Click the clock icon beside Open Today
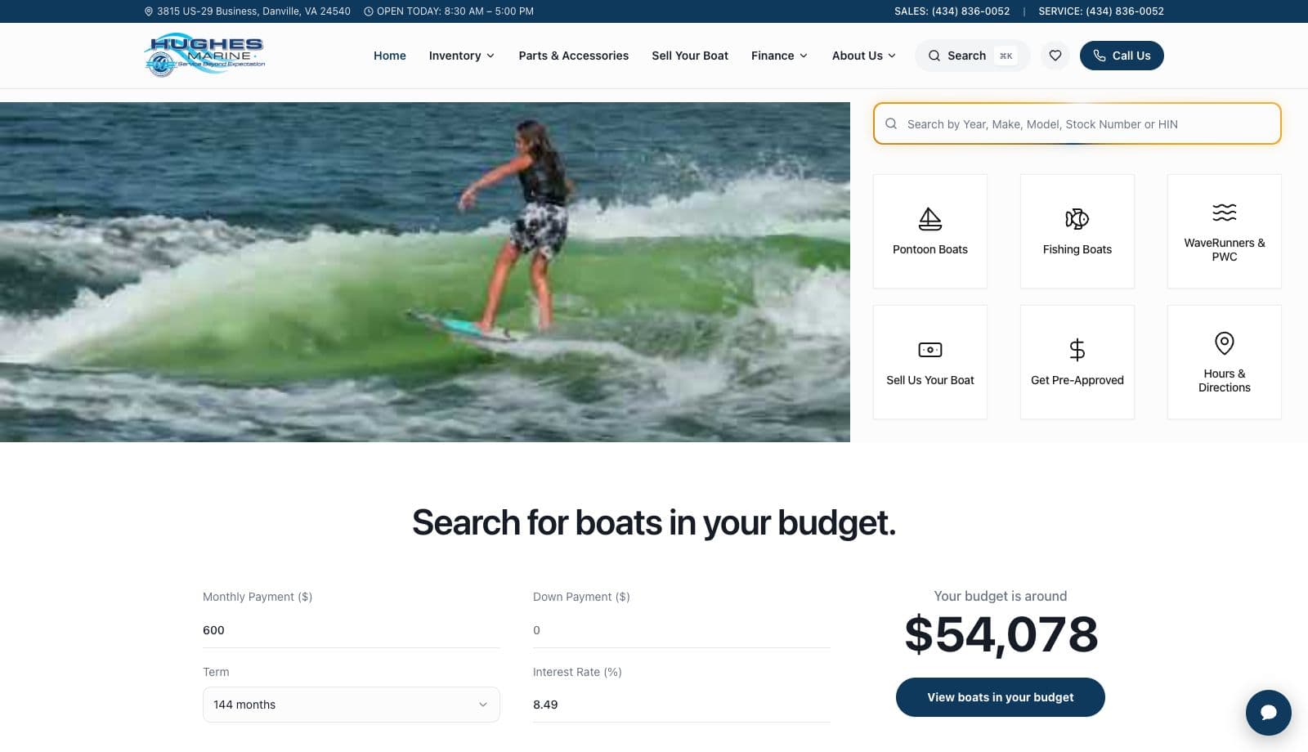 [369, 11]
